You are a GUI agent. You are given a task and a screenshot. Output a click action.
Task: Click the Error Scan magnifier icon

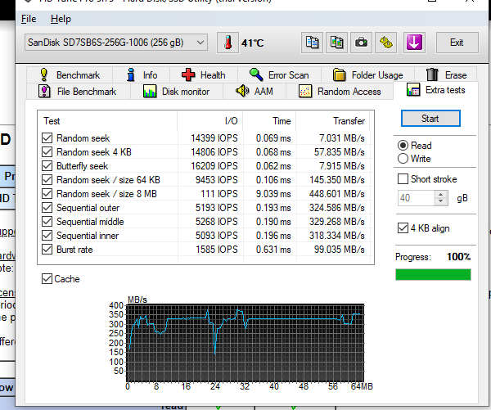click(256, 74)
